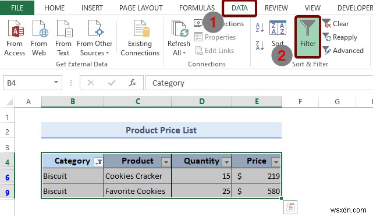Open Category column filter dropdown
This screenshot has width=373, height=216.
point(98,162)
